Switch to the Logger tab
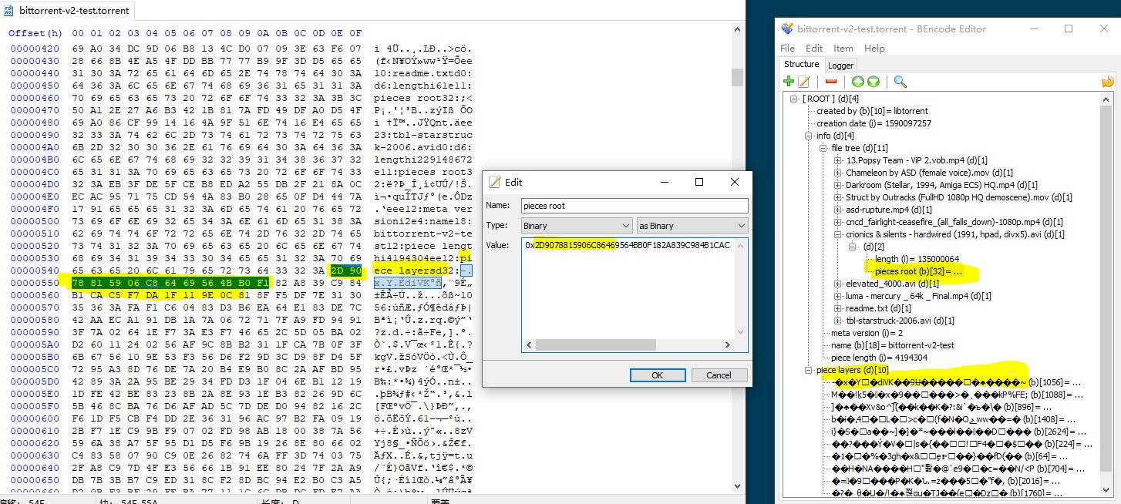Image resolution: width=1121 pixels, height=504 pixels. (840, 66)
